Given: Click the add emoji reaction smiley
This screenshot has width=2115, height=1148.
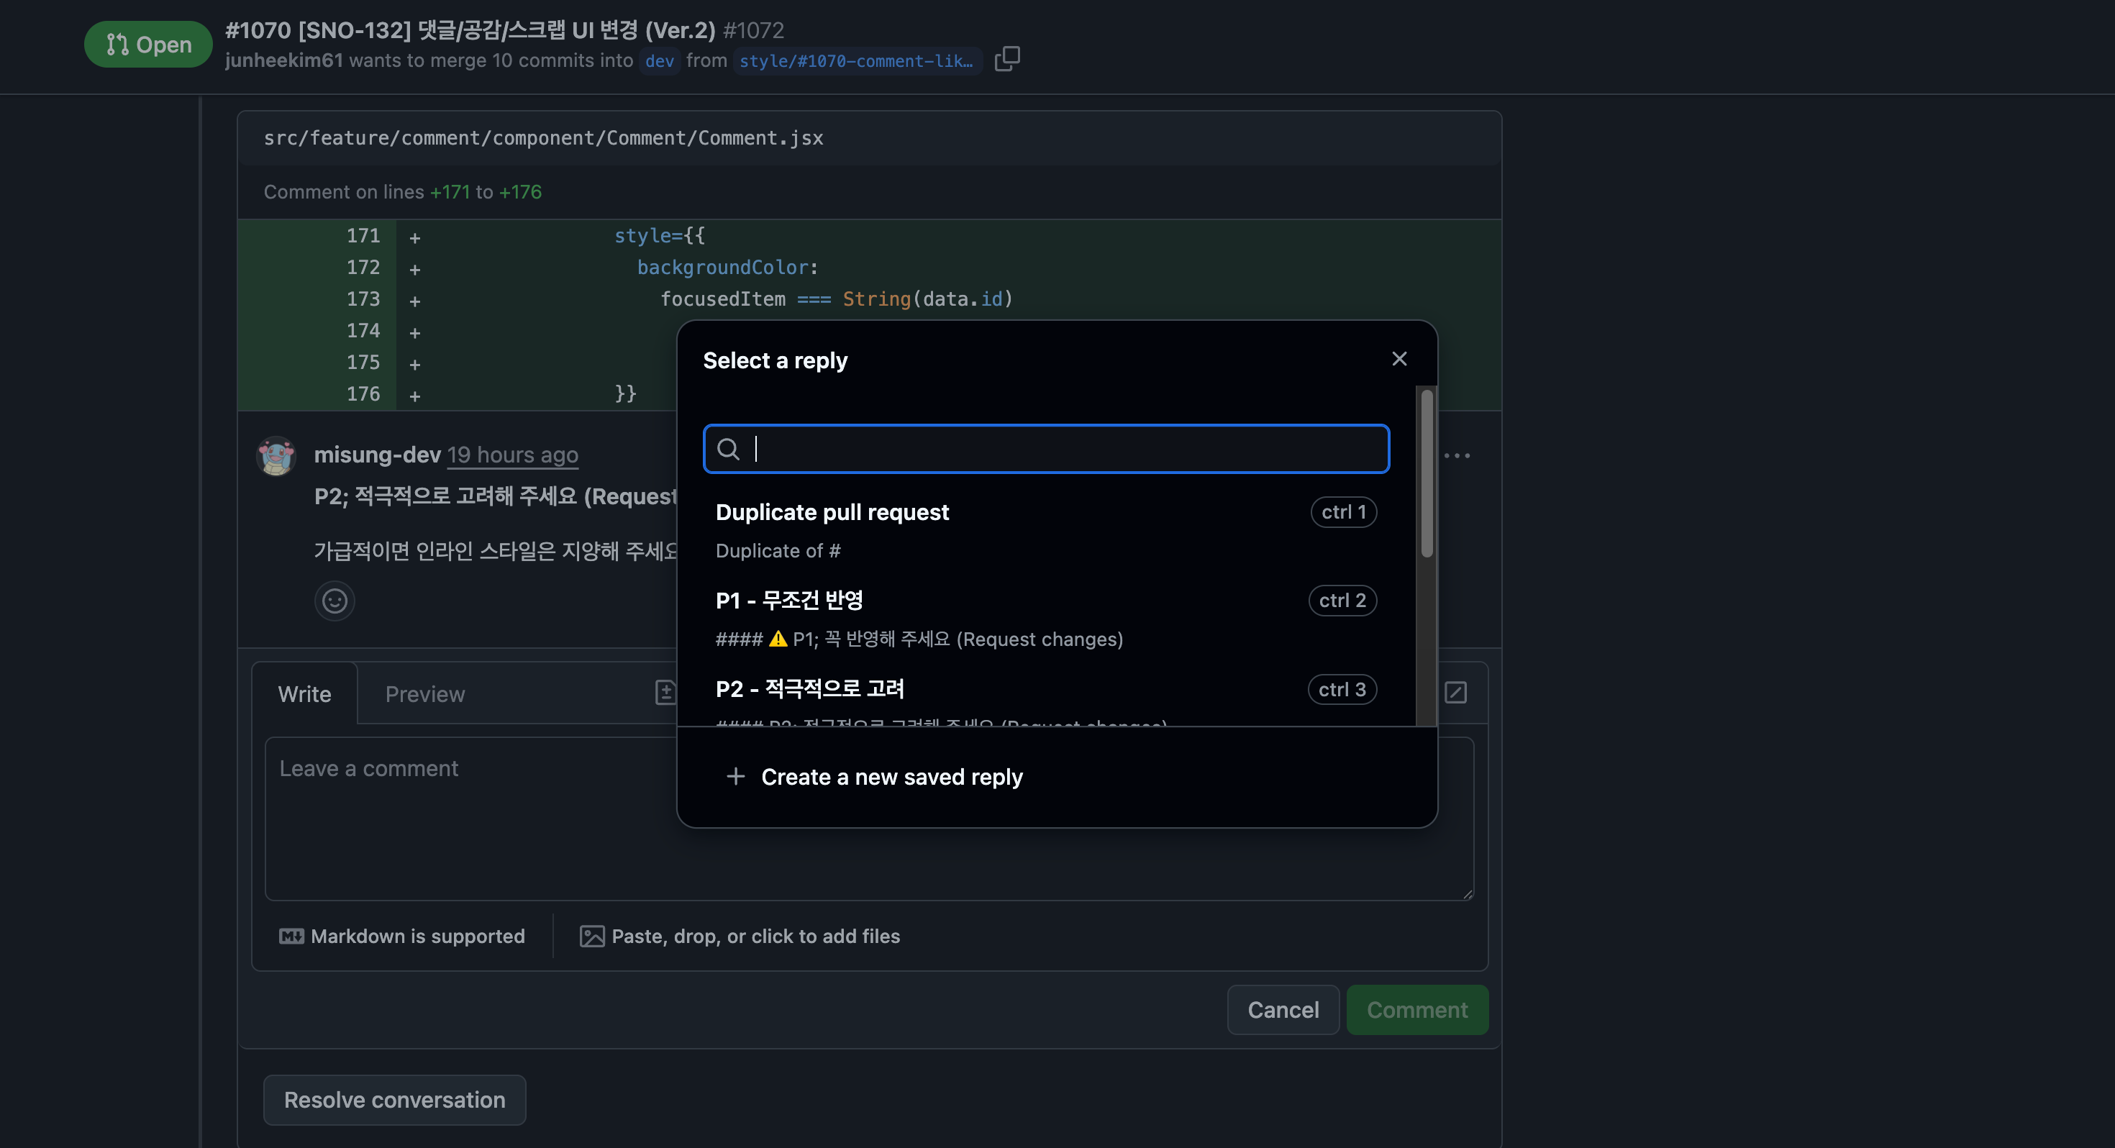Looking at the screenshot, I should [x=335, y=601].
